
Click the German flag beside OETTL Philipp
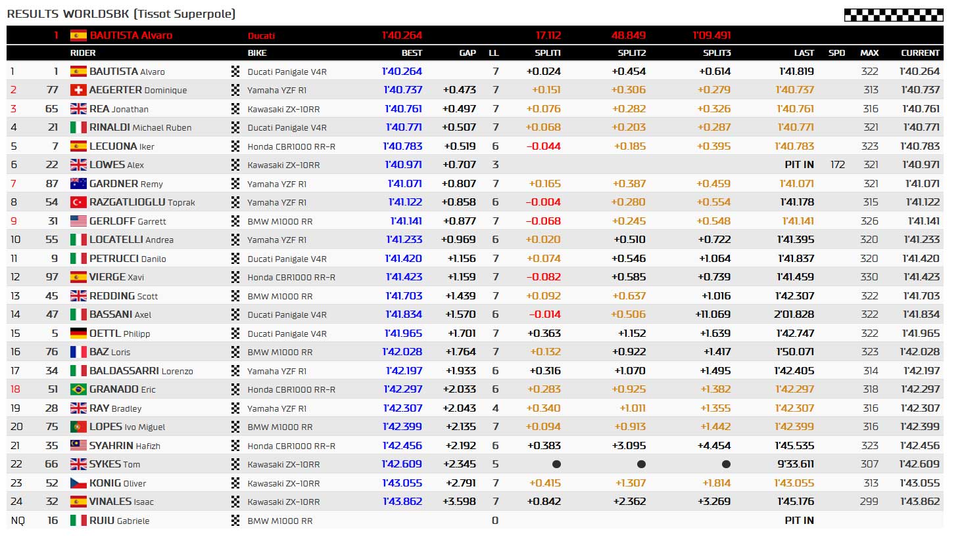78,333
